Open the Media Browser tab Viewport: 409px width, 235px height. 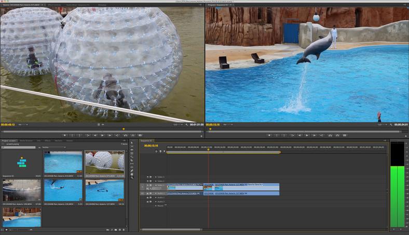click(26, 140)
